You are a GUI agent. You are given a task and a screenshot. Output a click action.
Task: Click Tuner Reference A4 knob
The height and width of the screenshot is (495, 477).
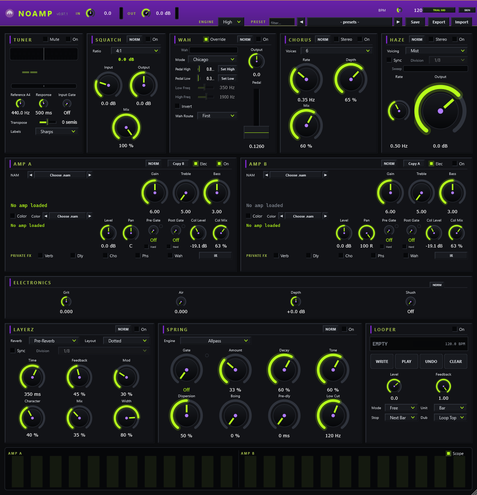click(20, 104)
